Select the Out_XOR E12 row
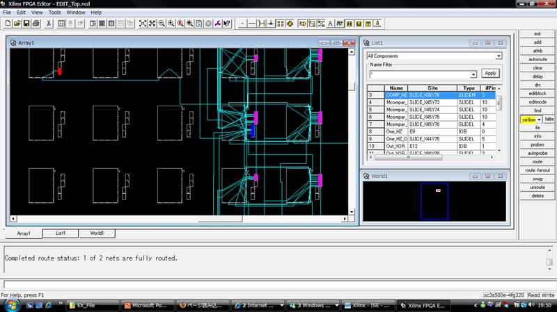The width and height of the screenshot is (557, 312). [431, 146]
